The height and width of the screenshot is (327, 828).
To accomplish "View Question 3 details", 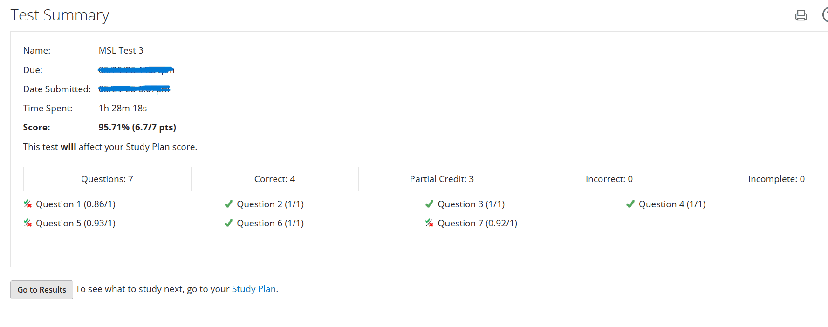I will pos(460,204).
